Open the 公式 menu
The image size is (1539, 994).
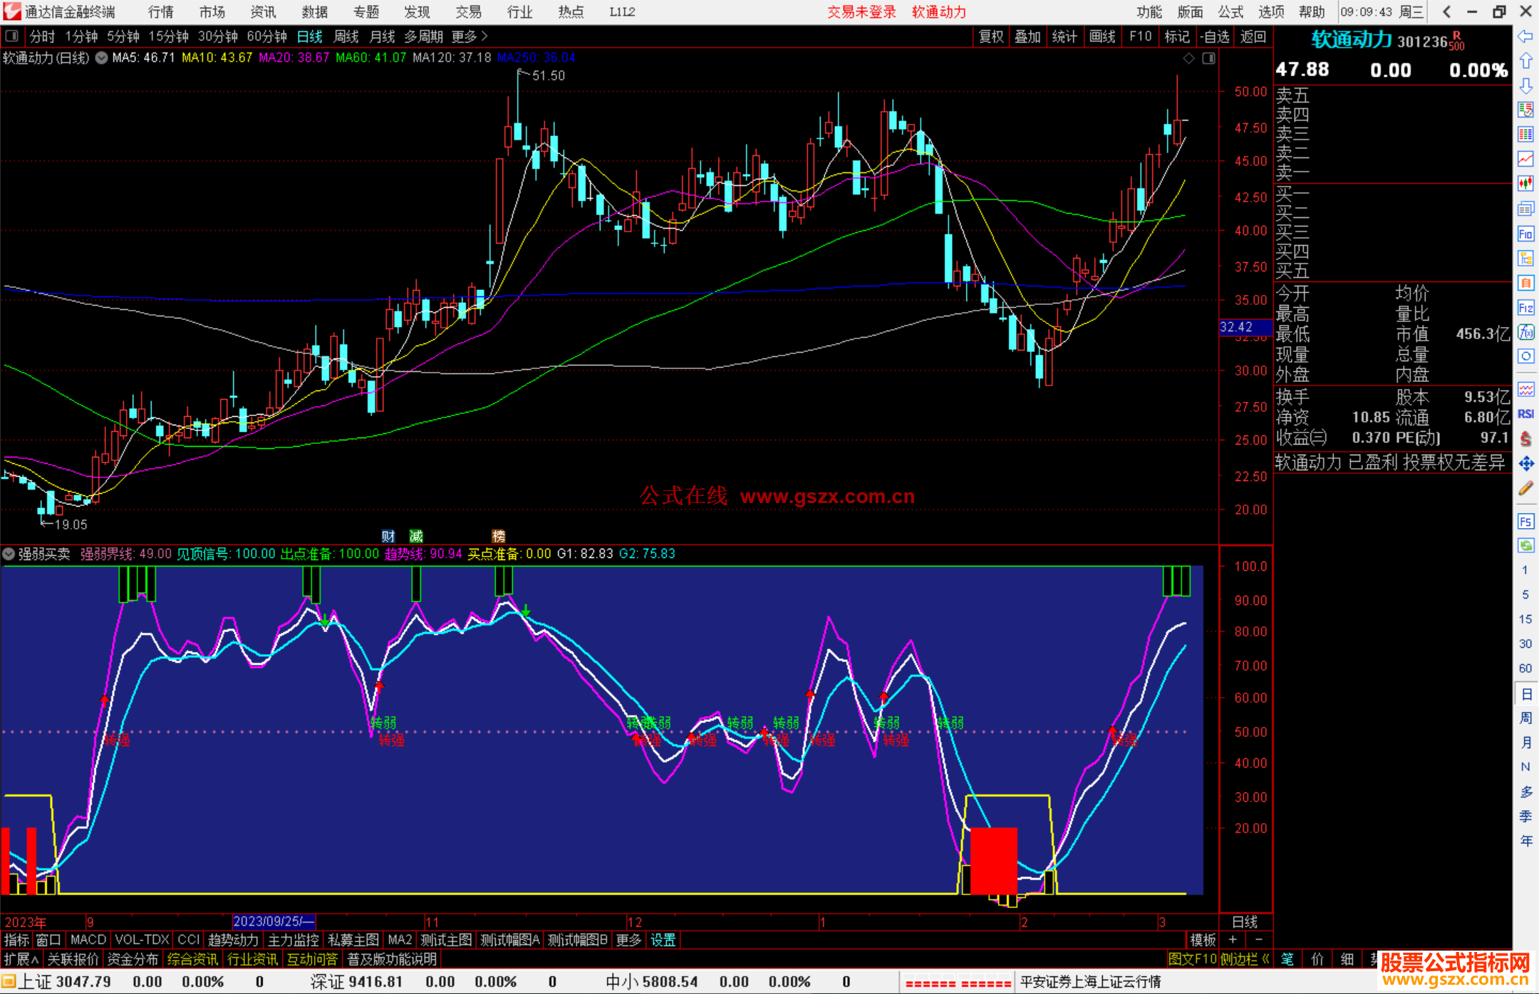pos(1230,12)
